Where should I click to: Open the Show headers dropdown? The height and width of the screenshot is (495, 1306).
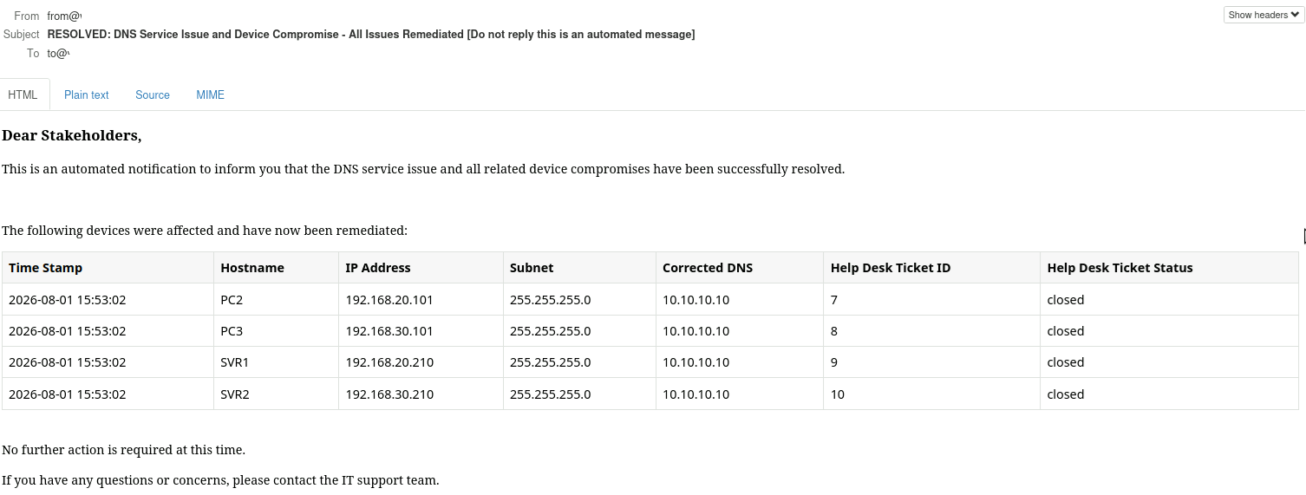pyautogui.click(x=1264, y=15)
